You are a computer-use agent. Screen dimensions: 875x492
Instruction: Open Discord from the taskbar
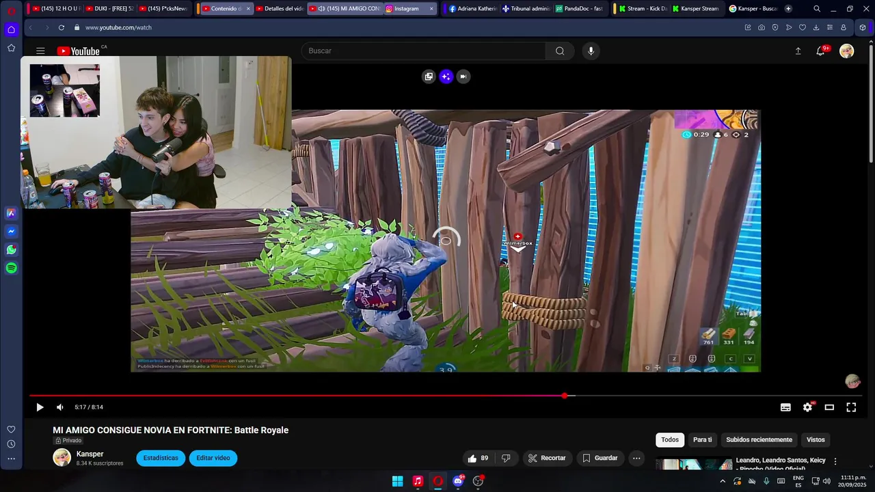(x=458, y=481)
